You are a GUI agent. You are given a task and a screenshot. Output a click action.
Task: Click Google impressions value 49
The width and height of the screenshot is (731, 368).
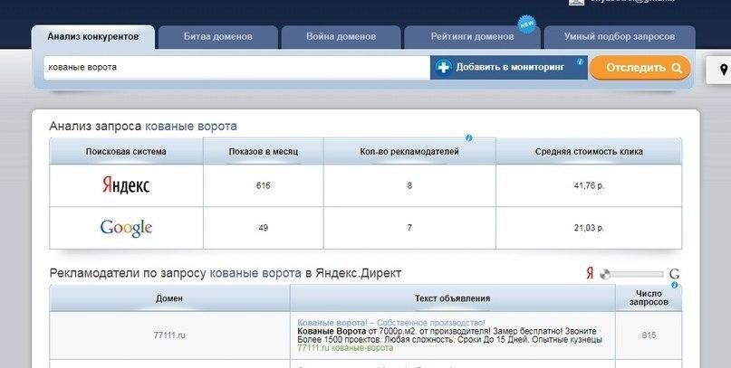[263, 228]
